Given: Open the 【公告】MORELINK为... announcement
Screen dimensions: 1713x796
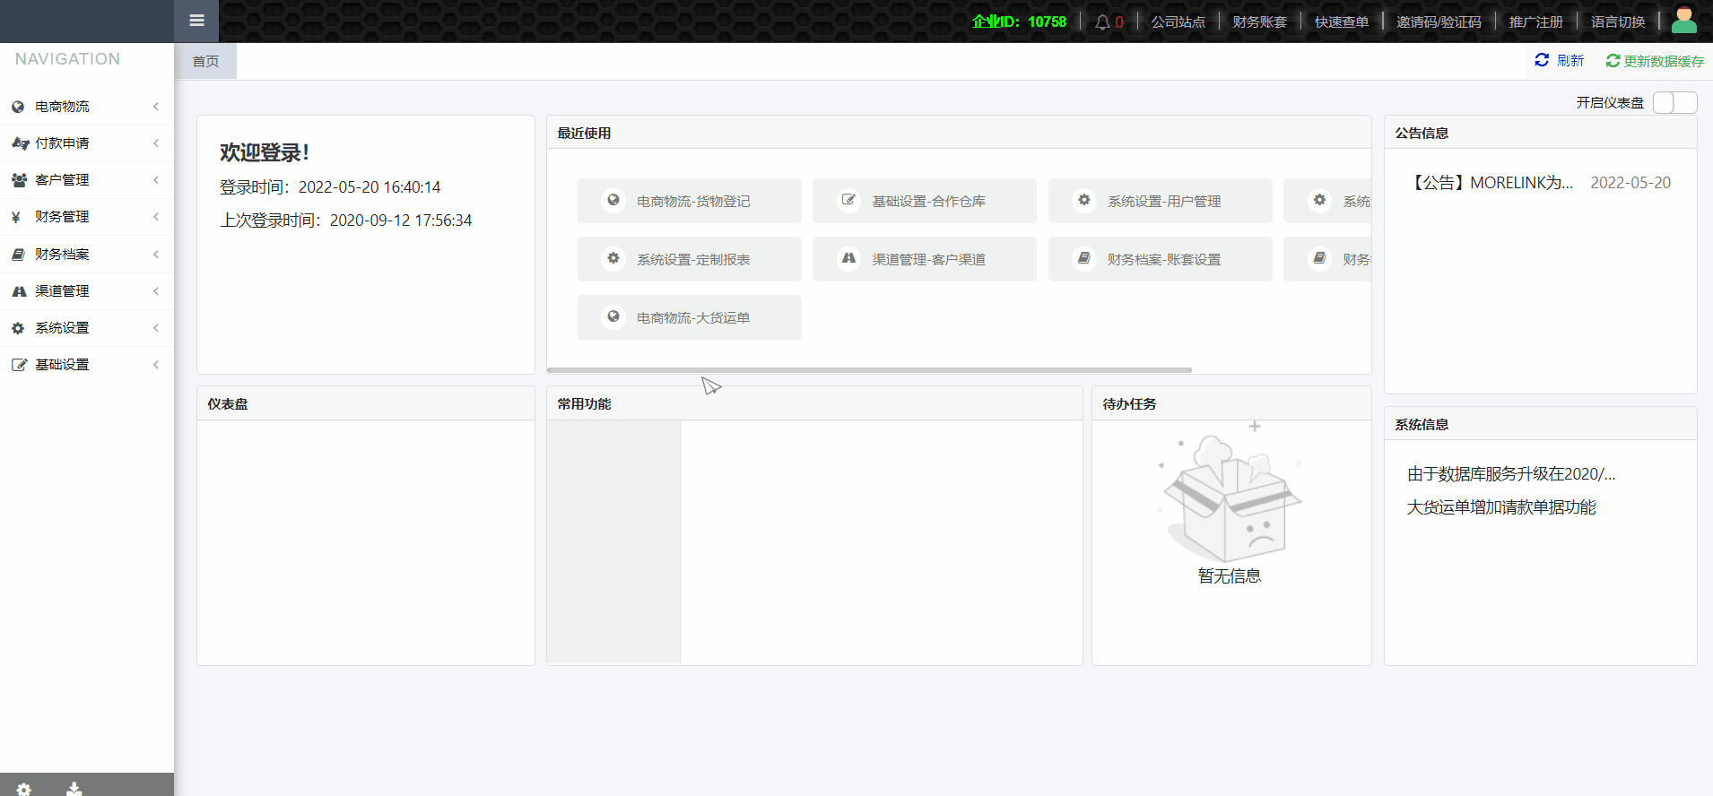Looking at the screenshot, I should pos(1490,183).
